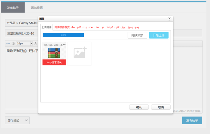
Task: Click the HTML source mode icon
Action: [x=8, y=43]
